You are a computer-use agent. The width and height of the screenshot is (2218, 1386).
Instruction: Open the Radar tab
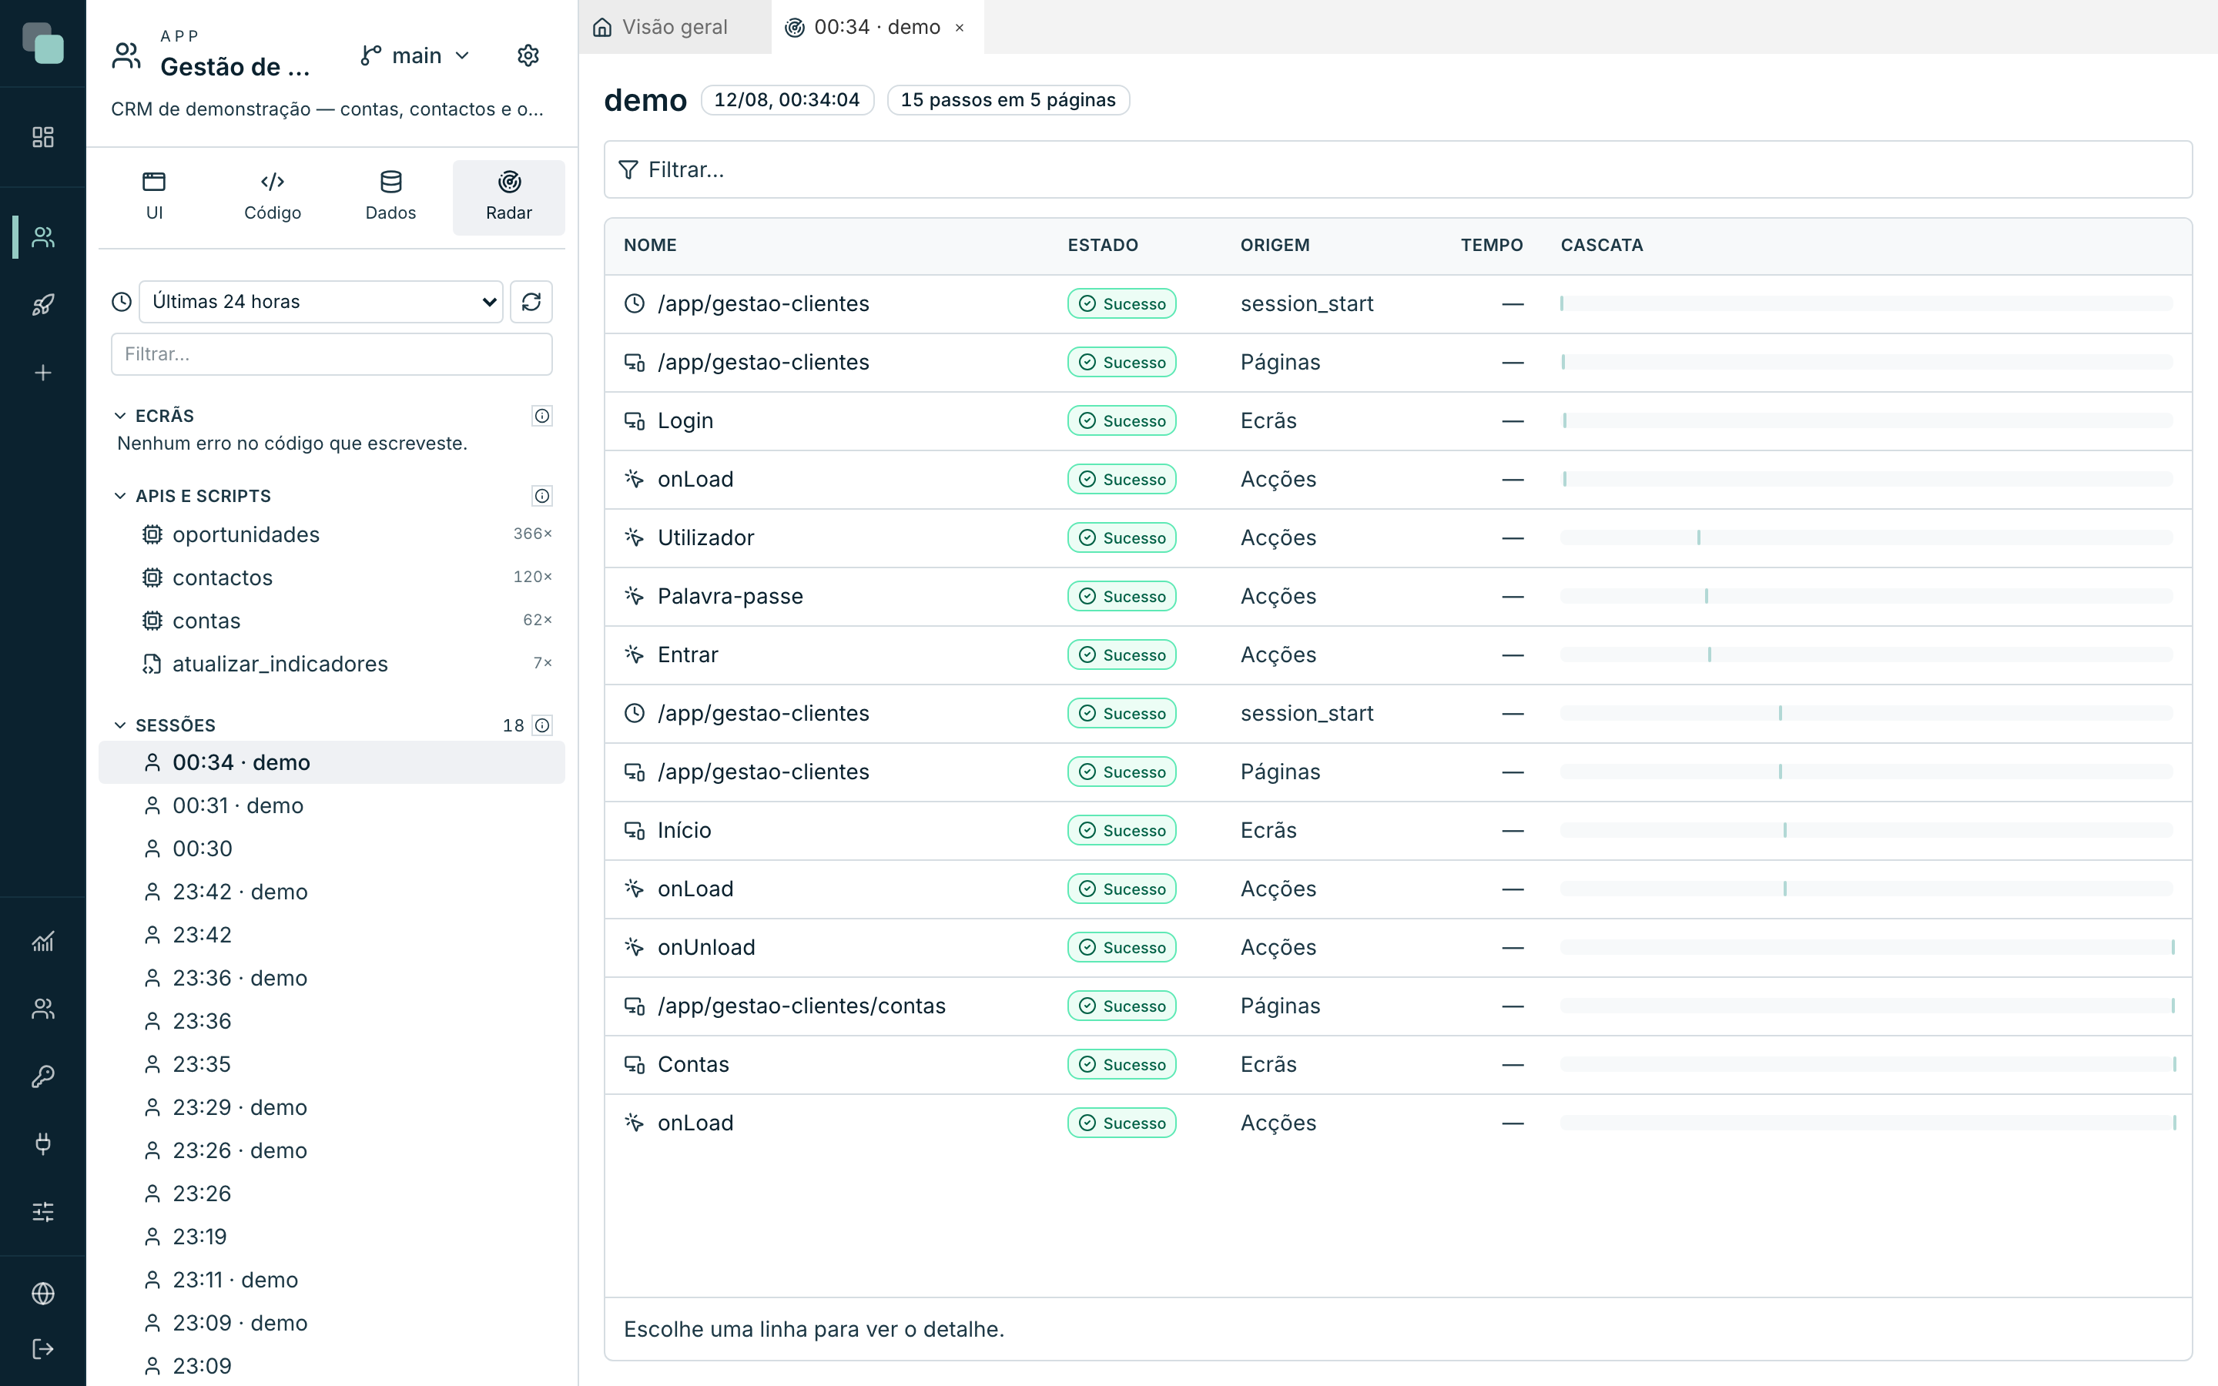[508, 197]
